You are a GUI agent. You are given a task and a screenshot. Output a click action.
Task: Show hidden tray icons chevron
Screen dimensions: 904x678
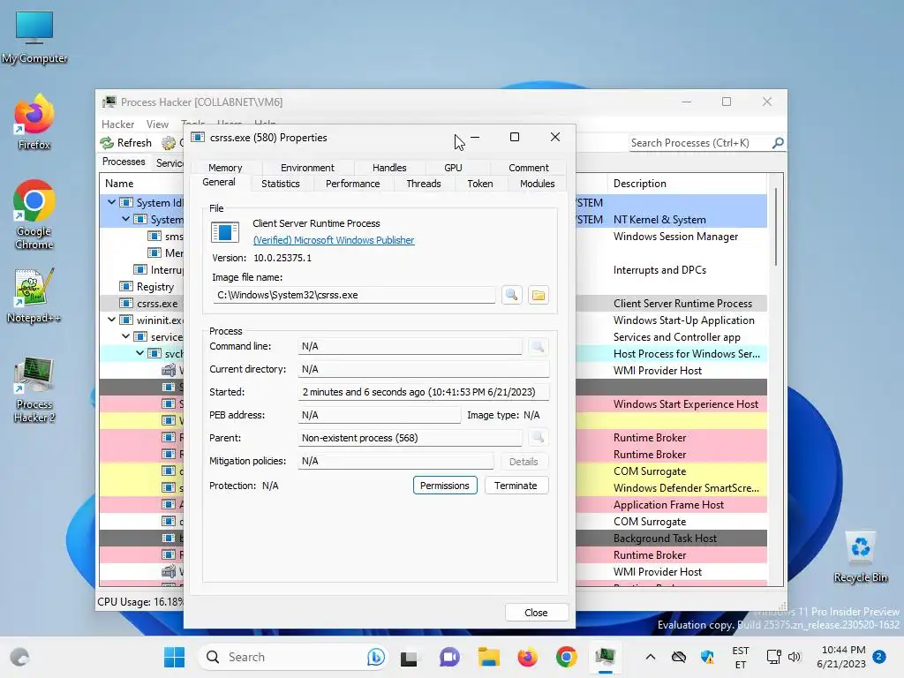coord(651,657)
